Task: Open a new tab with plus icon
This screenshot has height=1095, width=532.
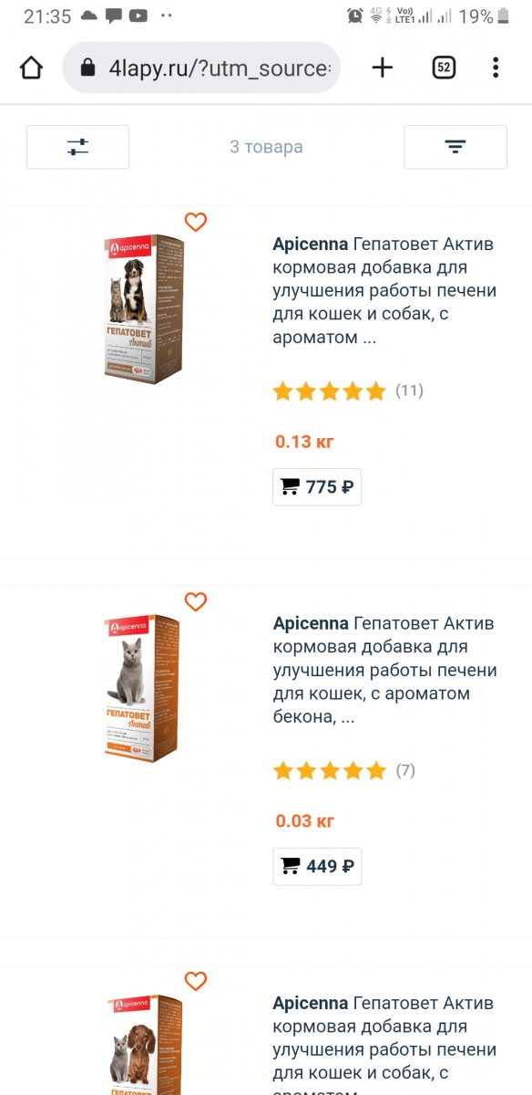Action: coord(383,68)
